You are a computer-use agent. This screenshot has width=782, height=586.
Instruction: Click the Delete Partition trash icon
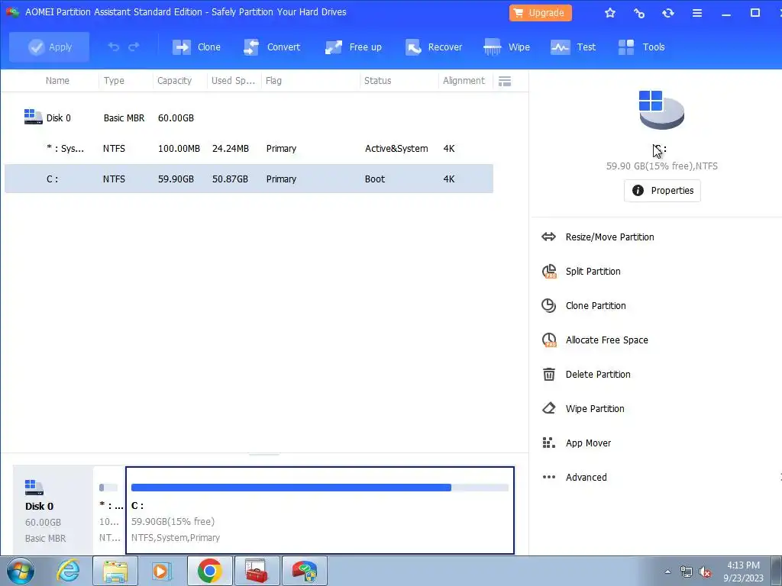(x=548, y=374)
